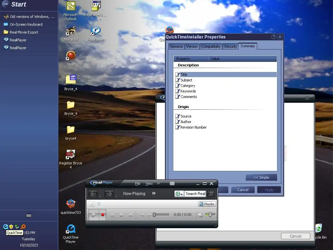Click the yellow security shield tray icon
Screen dimensions: 333x250
pos(11,227)
